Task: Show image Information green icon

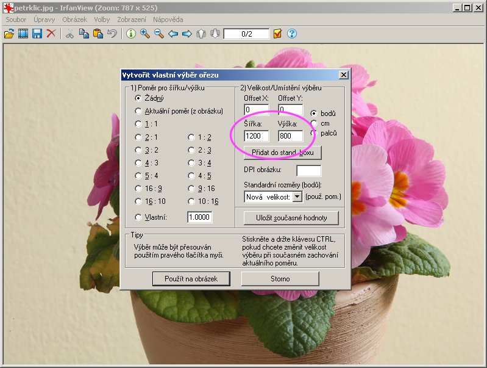Action: [x=131, y=34]
